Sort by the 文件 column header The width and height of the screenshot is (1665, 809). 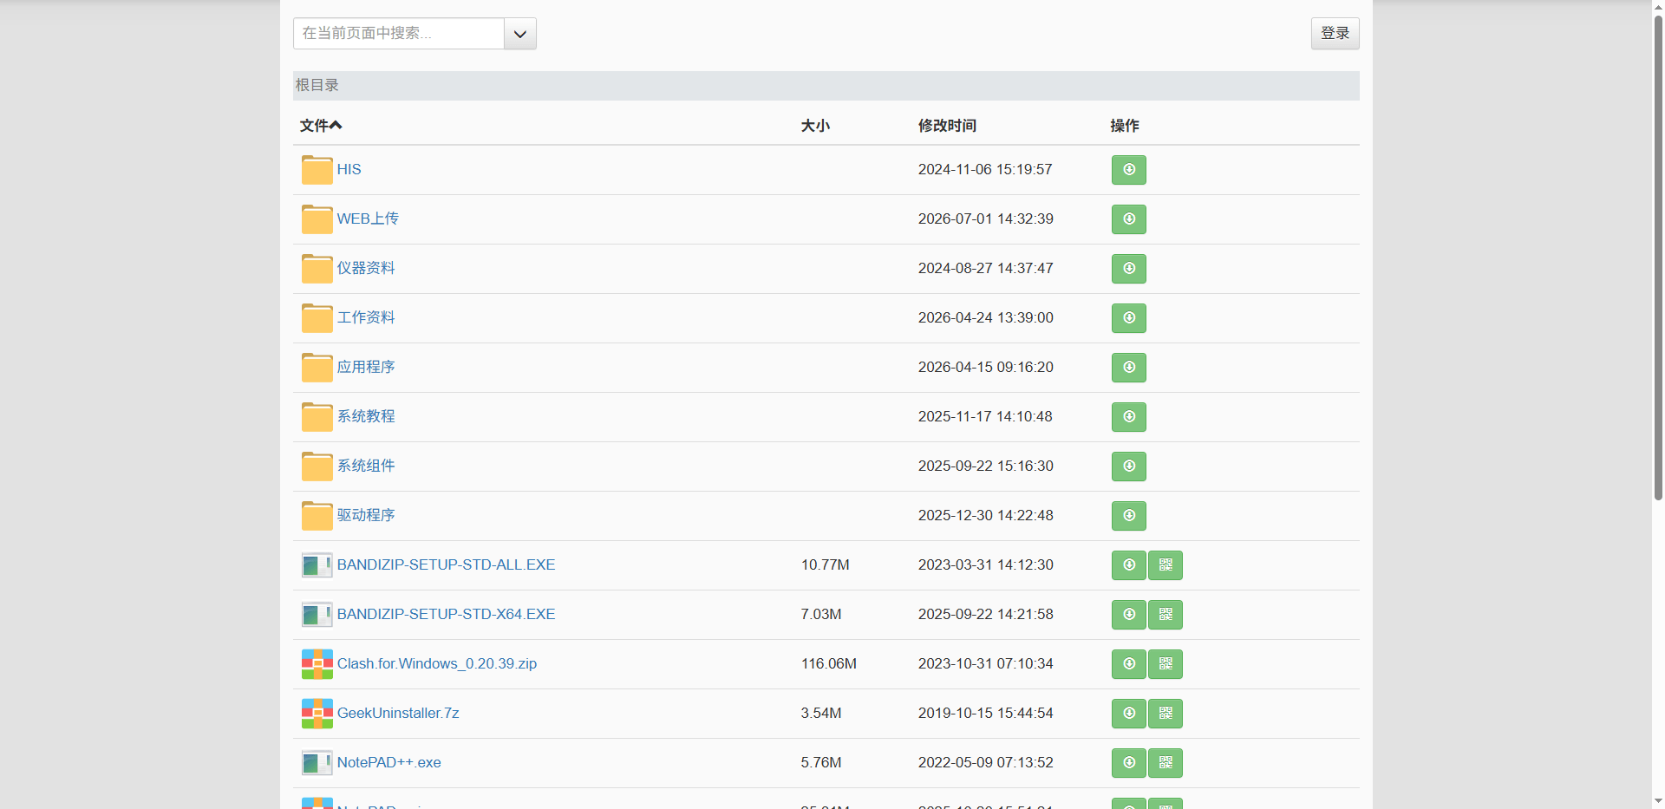pos(321,126)
